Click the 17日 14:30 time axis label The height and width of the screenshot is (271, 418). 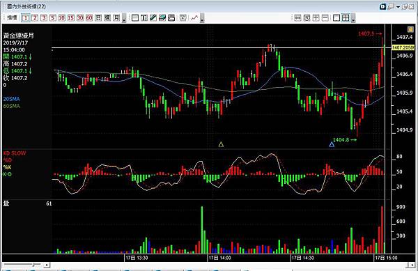[303, 258]
